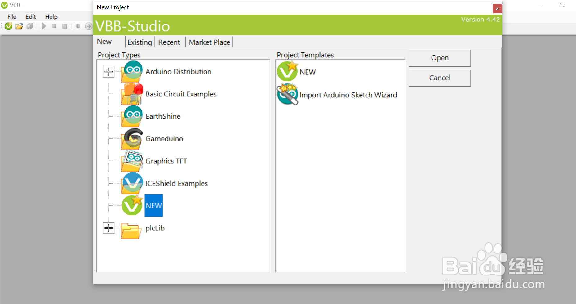The image size is (576, 304).
Task: Click the Arduino Distribution folder icon
Action: coord(132,72)
